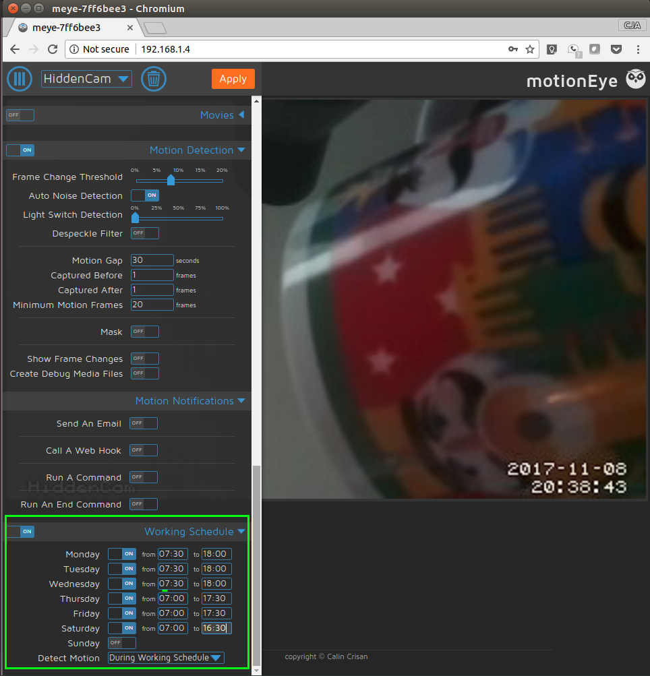Click Saturday's to time field
Image resolution: width=650 pixels, height=676 pixels.
pos(216,628)
